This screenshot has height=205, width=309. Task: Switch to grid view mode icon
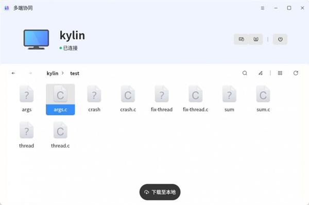click(280, 73)
